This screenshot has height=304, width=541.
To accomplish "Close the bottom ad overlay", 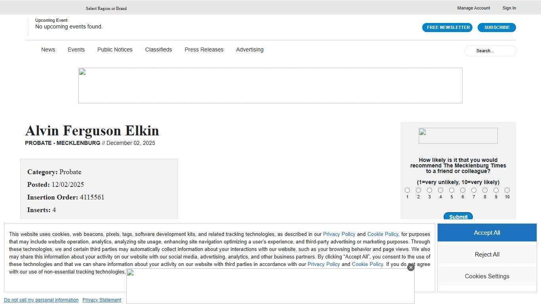I will pos(411,268).
